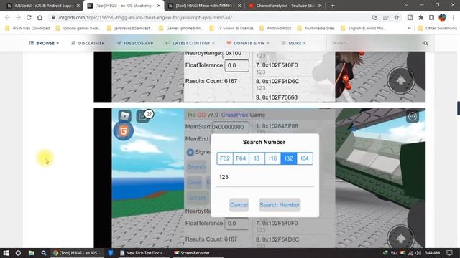The height and width of the screenshot is (258, 460).
Task: Click the three-dot circle icon in game
Action: pos(413,116)
